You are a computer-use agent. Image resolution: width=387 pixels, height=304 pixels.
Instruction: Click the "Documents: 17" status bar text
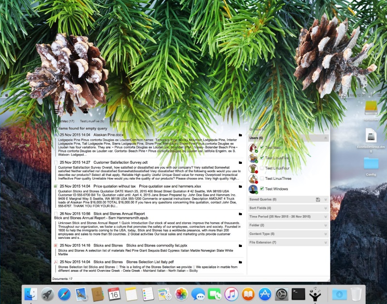point(62,279)
